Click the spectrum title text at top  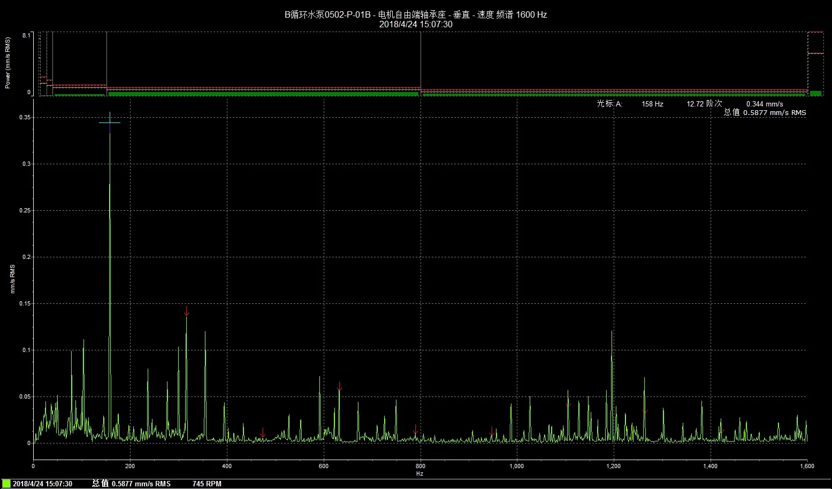pyautogui.click(x=415, y=14)
